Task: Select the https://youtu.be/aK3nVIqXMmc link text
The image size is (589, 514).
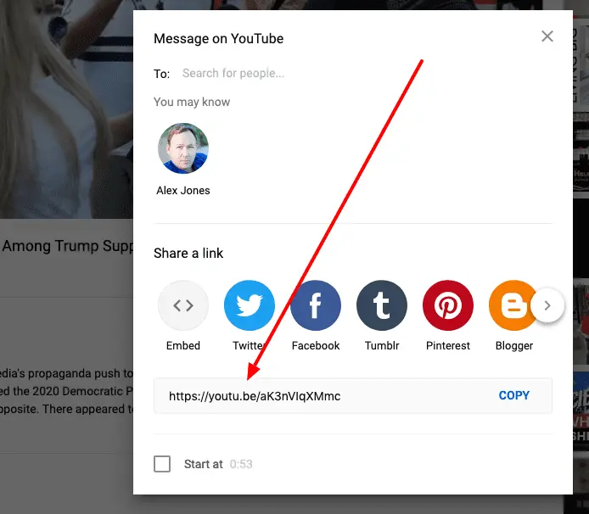Action: [255, 396]
